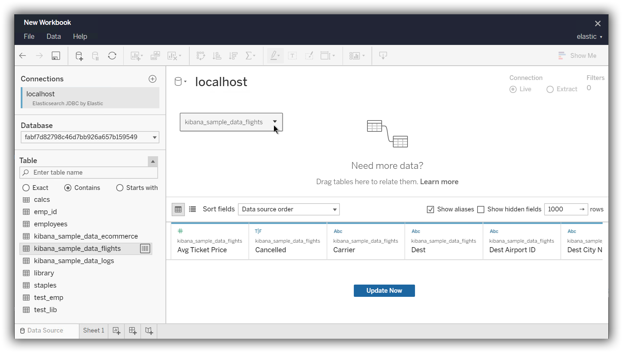Open the manage fields menu on kibana_sample_data_flights
Image resolution: width=623 pixels, height=353 pixels.
[x=145, y=248]
